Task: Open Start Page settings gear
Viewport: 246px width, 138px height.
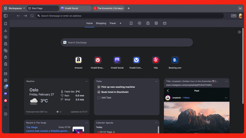Action: 239,32
